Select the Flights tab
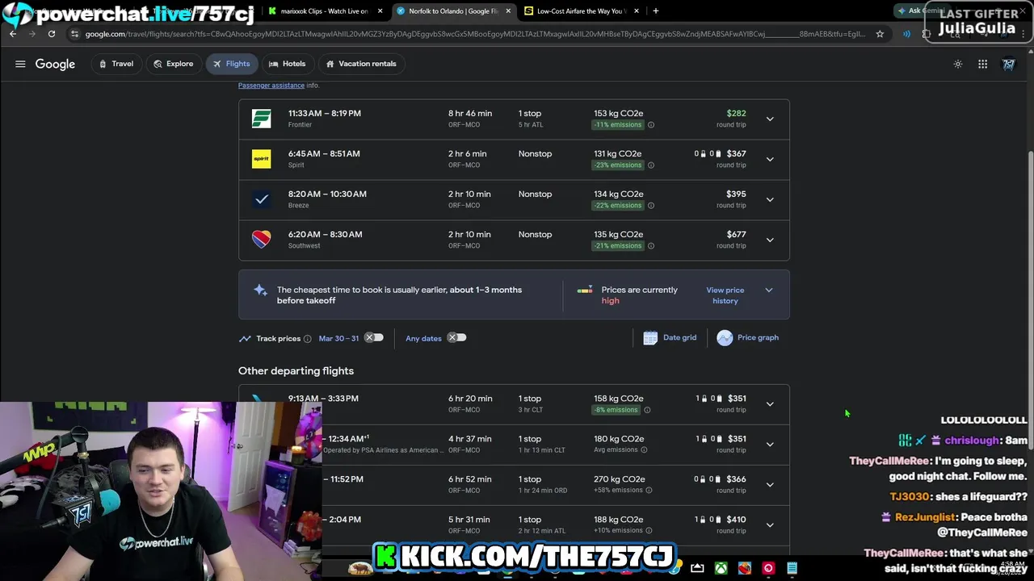 tap(232, 64)
